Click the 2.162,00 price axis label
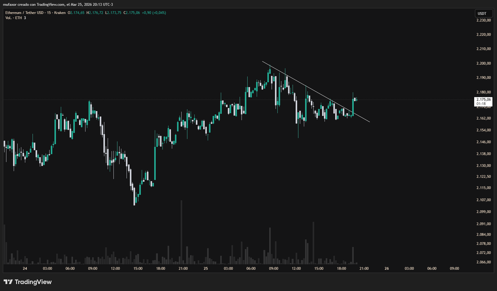 point(483,118)
